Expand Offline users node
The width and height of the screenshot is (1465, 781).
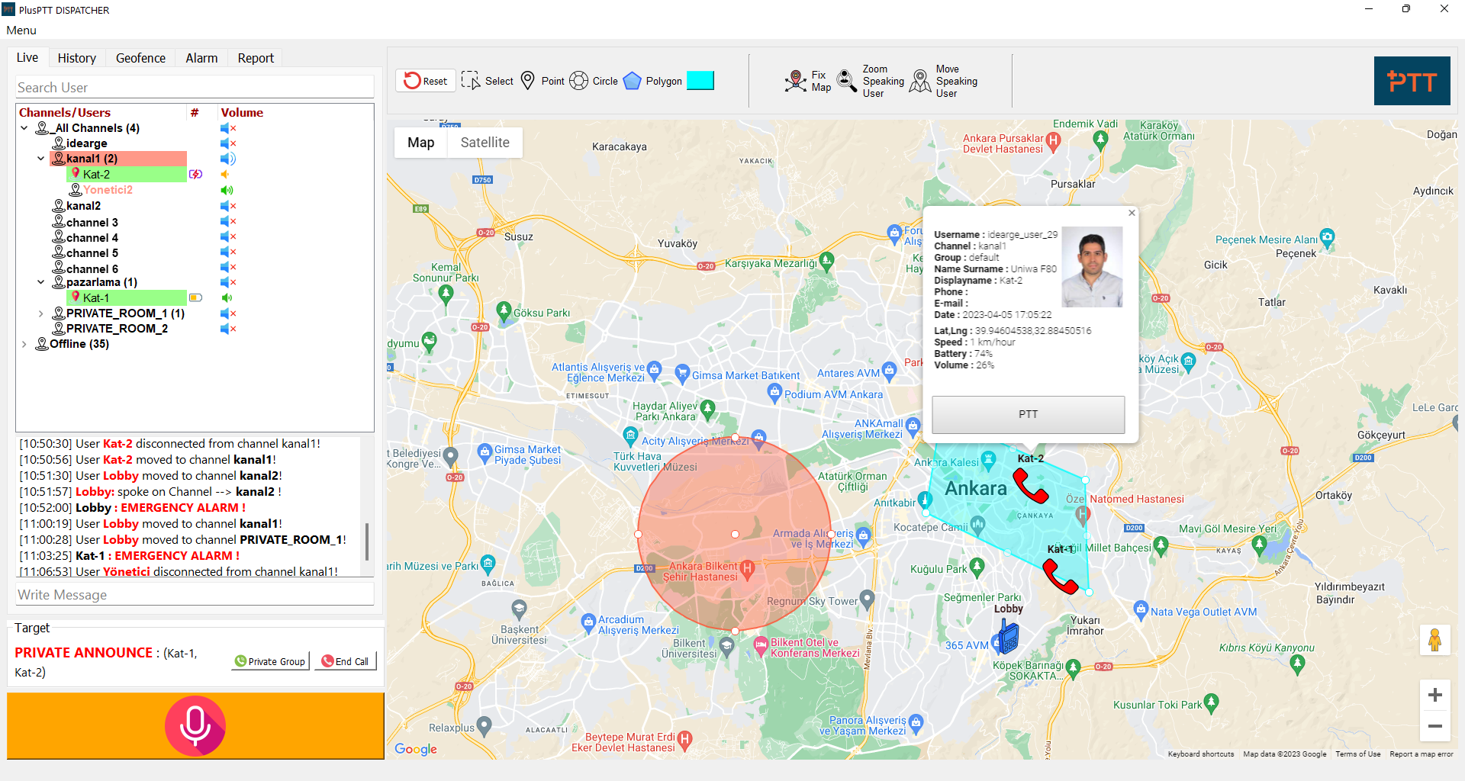(x=24, y=344)
